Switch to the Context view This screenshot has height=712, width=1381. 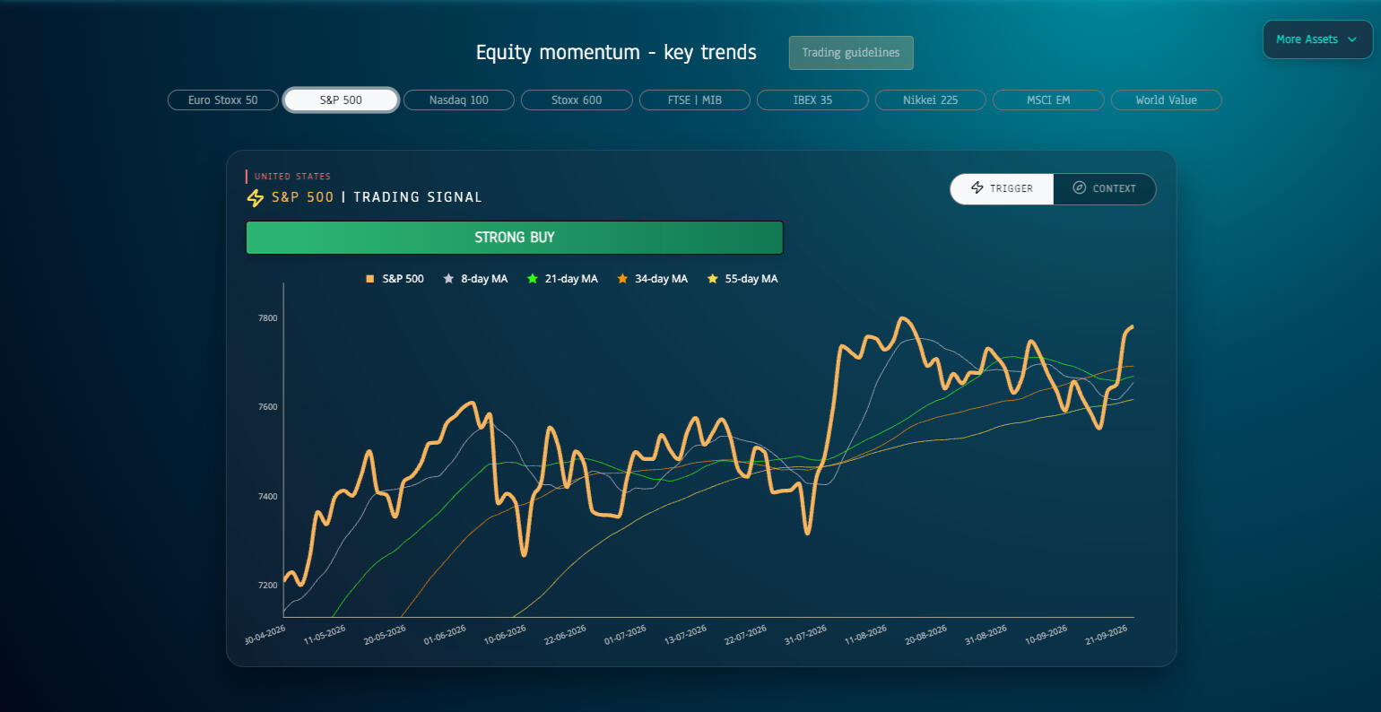[1105, 188]
